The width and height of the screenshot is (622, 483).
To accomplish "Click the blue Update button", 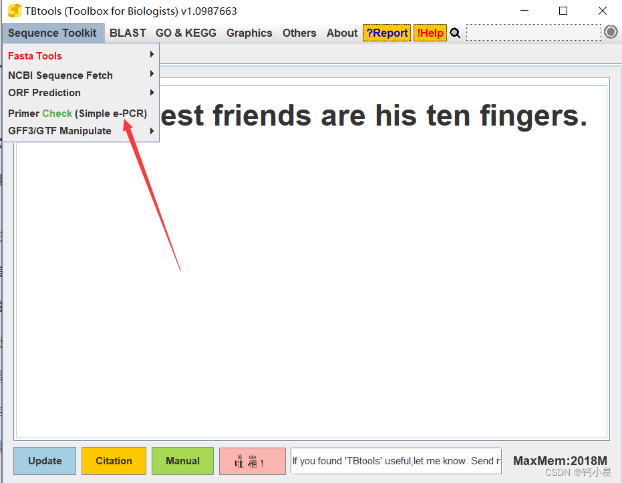I will coord(45,461).
